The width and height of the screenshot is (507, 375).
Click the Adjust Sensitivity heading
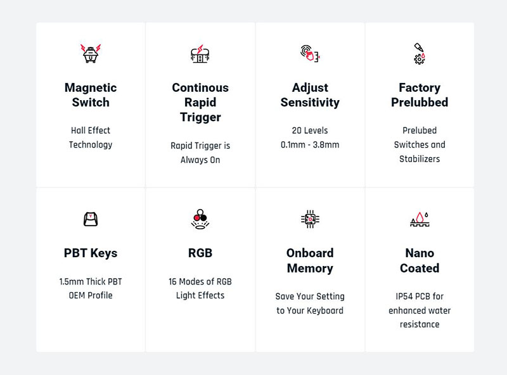point(310,95)
